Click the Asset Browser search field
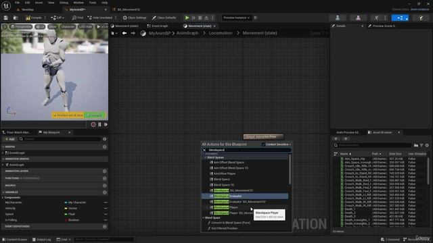The width and height of the screenshot is (433, 243). click(372, 145)
